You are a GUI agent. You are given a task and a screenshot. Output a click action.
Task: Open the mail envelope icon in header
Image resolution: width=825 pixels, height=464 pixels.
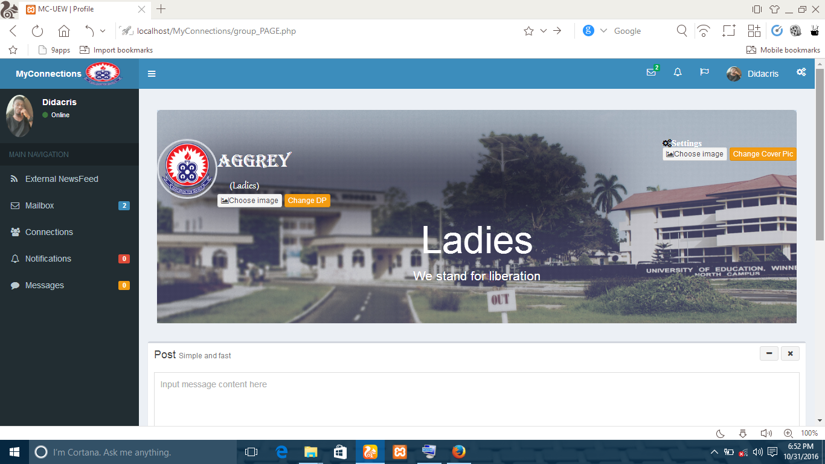[x=651, y=72]
